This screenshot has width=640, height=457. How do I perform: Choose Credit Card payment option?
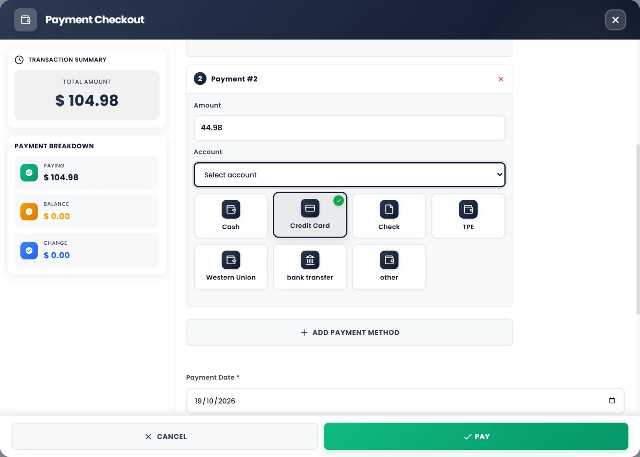pyautogui.click(x=310, y=215)
